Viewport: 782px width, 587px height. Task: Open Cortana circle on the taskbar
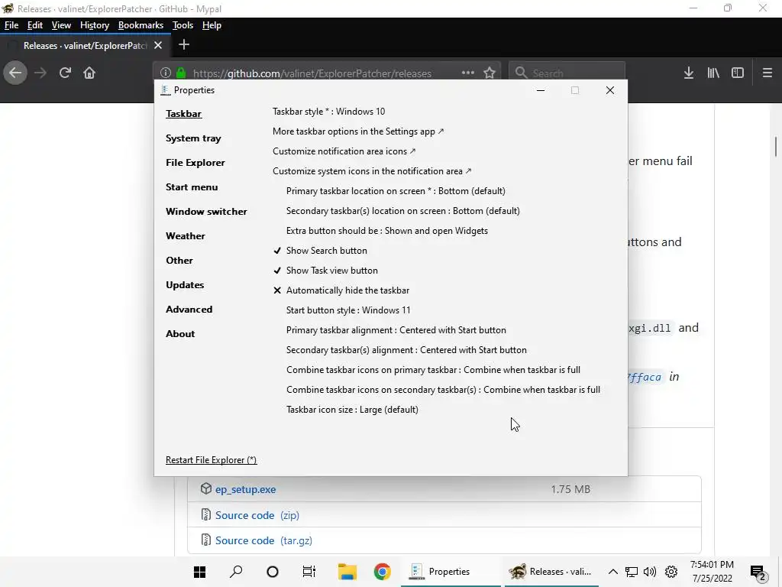[273, 572]
